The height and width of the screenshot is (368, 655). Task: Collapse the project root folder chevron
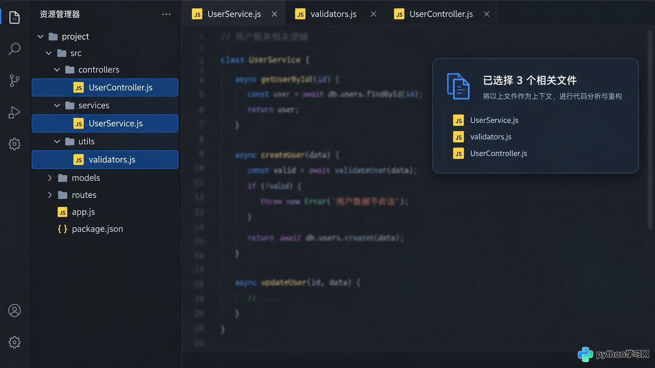coord(40,36)
